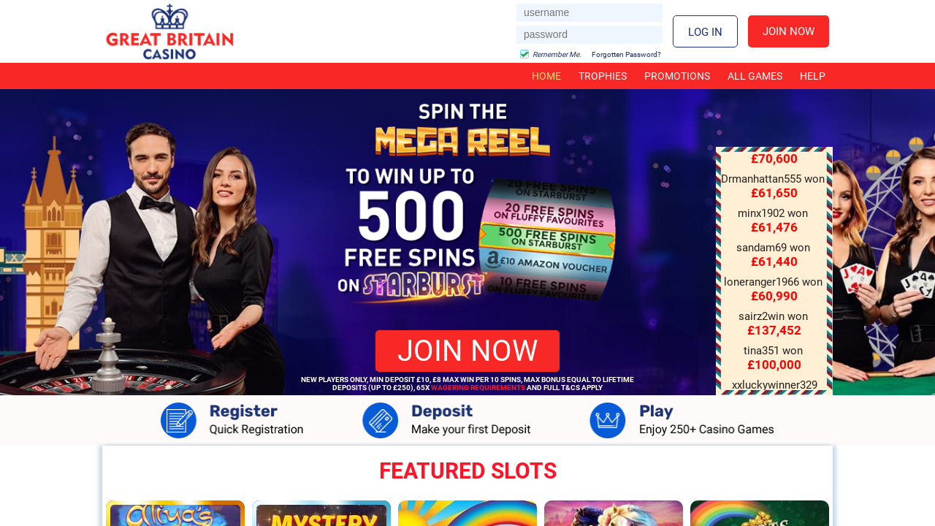Open the Aliya's slot game thumbnail

[175, 514]
